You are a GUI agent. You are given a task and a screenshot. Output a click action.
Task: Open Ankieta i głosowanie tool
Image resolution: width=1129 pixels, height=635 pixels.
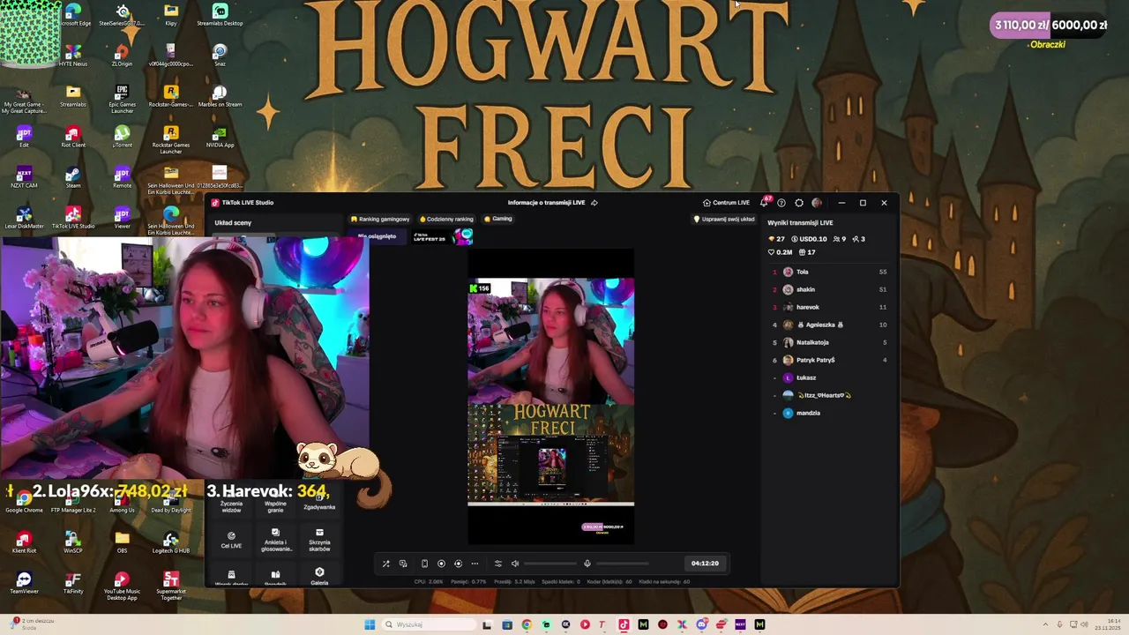275,540
